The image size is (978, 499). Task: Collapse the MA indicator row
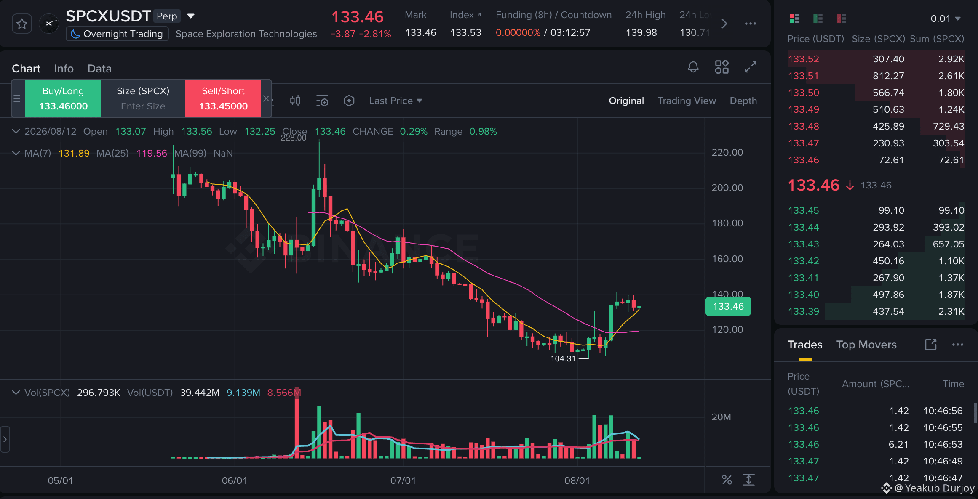click(16, 153)
